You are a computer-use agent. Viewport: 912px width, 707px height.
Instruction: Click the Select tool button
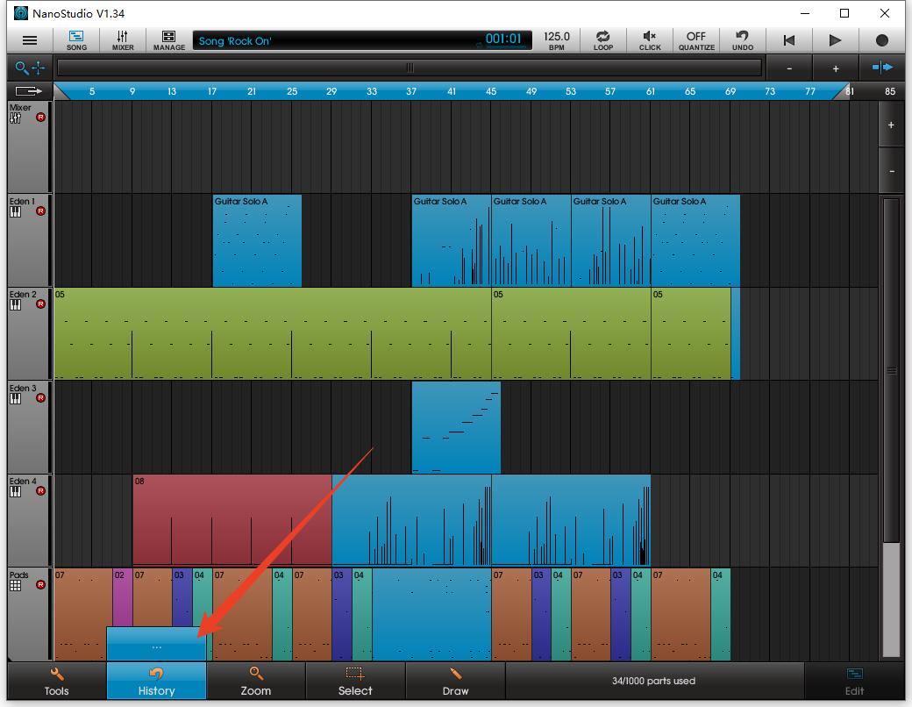click(355, 681)
